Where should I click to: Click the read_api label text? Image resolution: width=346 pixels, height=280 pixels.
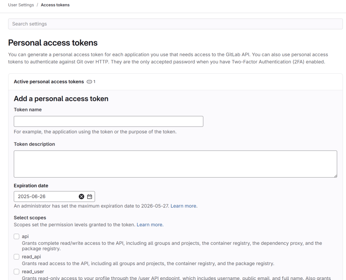tap(31, 257)
